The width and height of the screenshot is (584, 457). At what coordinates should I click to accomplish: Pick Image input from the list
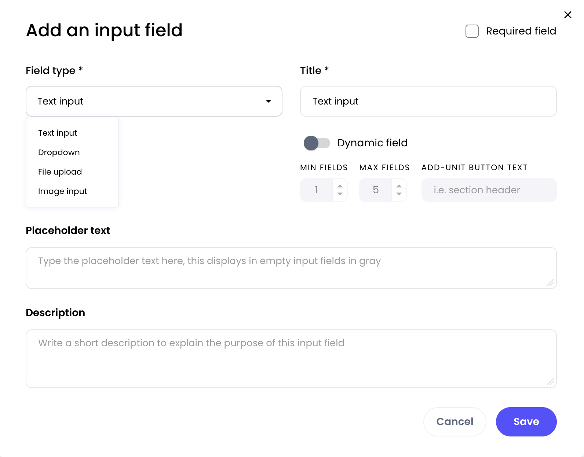pyautogui.click(x=72, y=191)
